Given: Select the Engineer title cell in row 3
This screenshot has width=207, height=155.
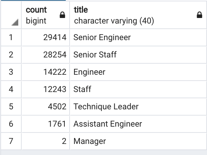Looking at the screenshot, I should click(x=89, y=72).
